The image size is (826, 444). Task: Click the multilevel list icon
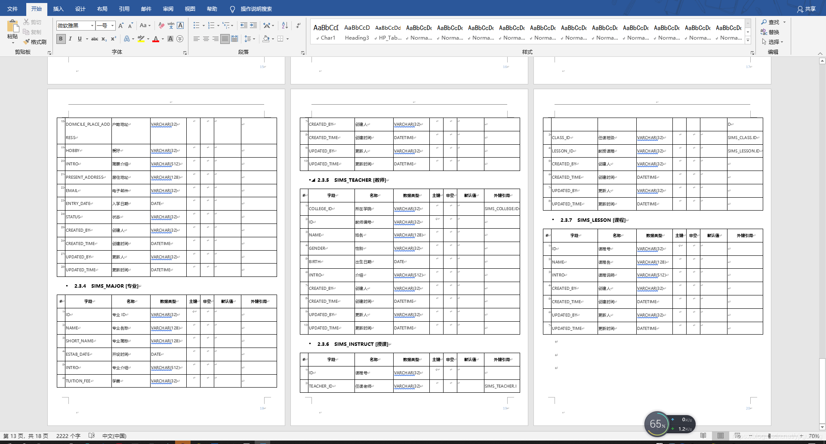point(226,26)
